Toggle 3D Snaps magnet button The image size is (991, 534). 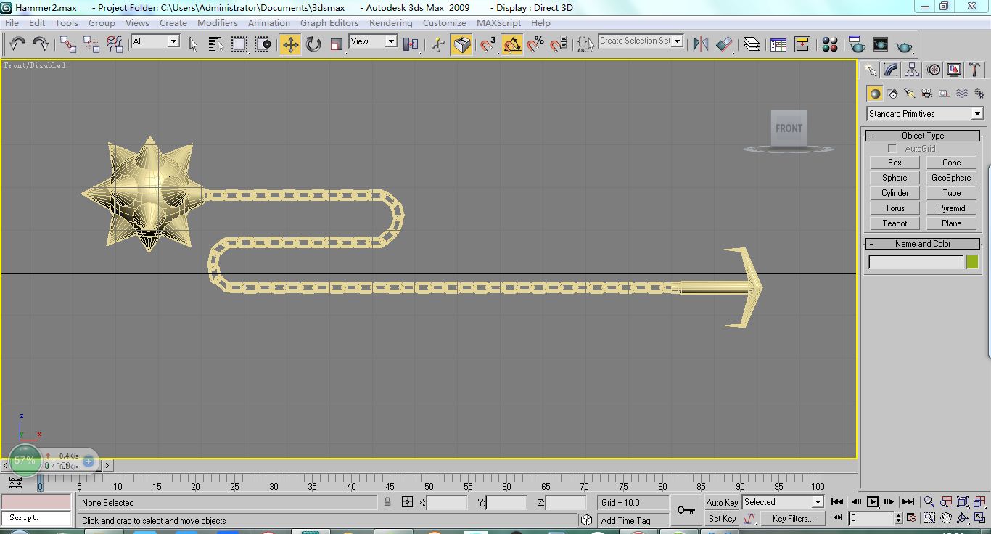point(488,44)
